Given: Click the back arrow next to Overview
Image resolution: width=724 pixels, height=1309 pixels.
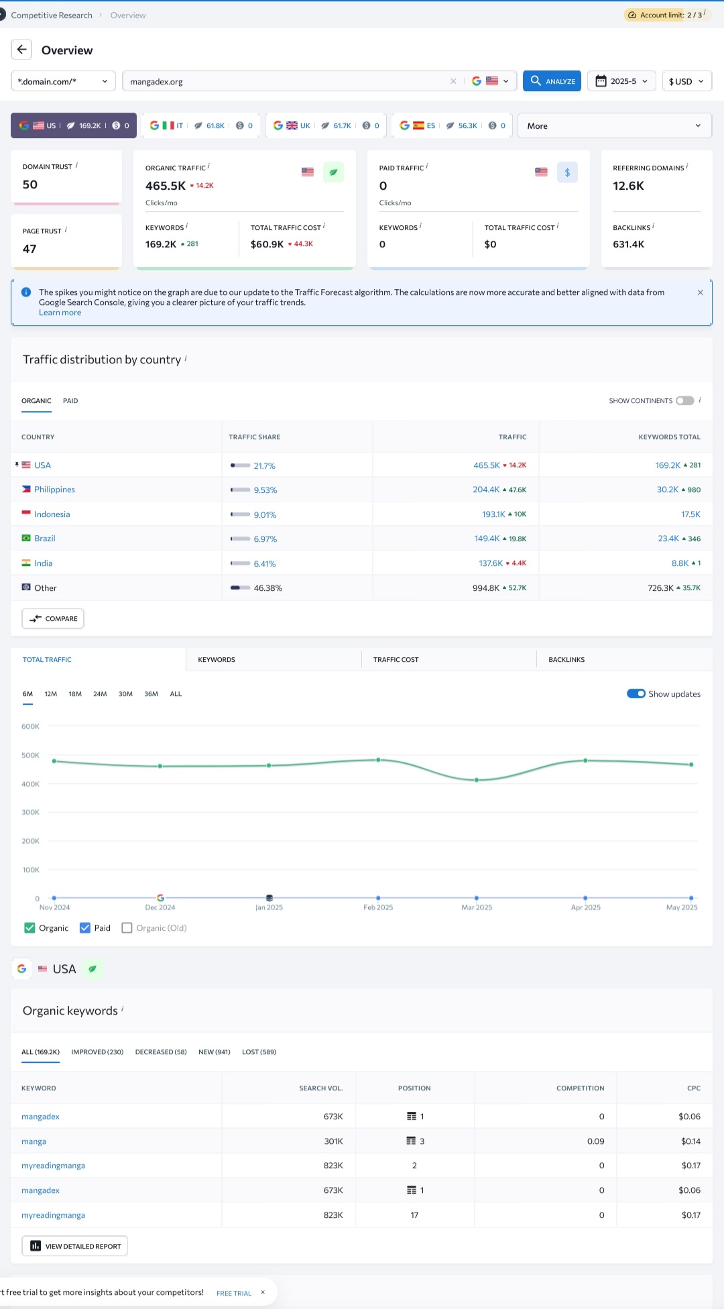Looking at the screenshot, I should coord(21,50).
